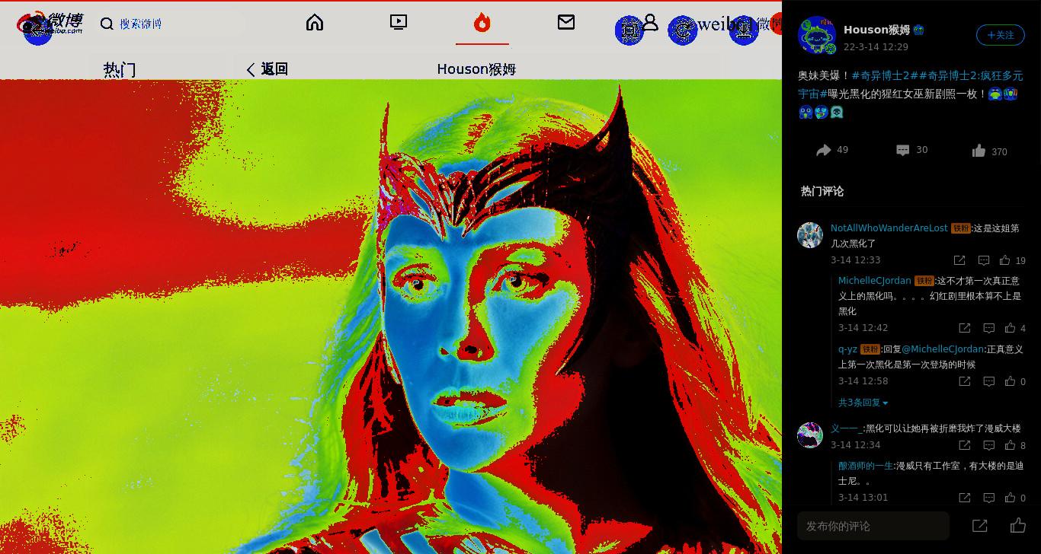Viewport: 1041px width, 554px height.
Task: Open the Weibo home feed icon
Action: 315,23
